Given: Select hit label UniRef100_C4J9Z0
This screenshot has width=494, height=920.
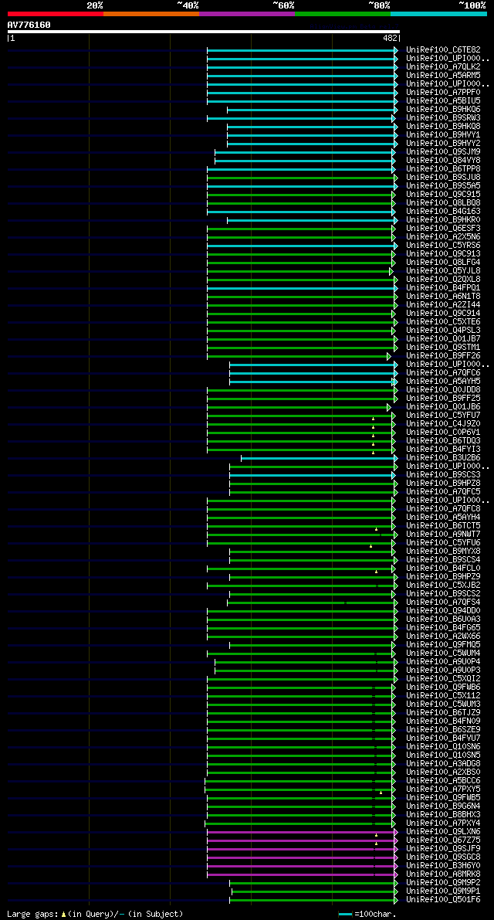Looking at the screenshot, I should 443,424.
